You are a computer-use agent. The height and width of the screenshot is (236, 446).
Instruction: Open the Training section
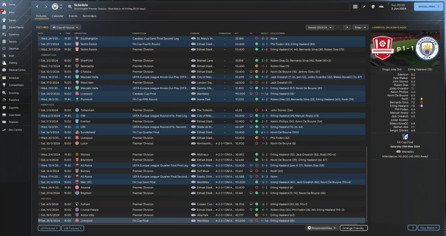tap(13, 63)
